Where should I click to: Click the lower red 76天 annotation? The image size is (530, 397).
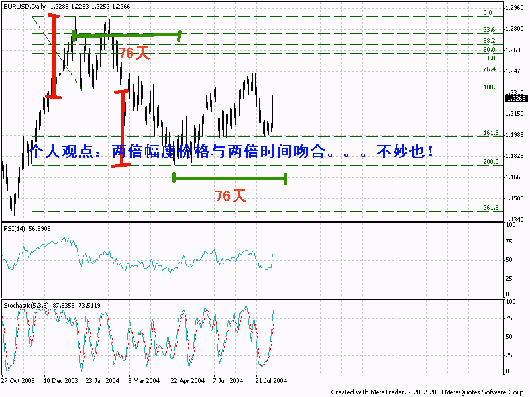[x=231, y=196]
